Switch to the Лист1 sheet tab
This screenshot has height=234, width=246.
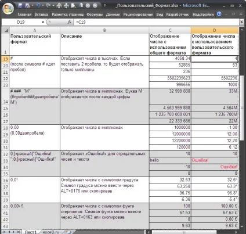[31, 232]
